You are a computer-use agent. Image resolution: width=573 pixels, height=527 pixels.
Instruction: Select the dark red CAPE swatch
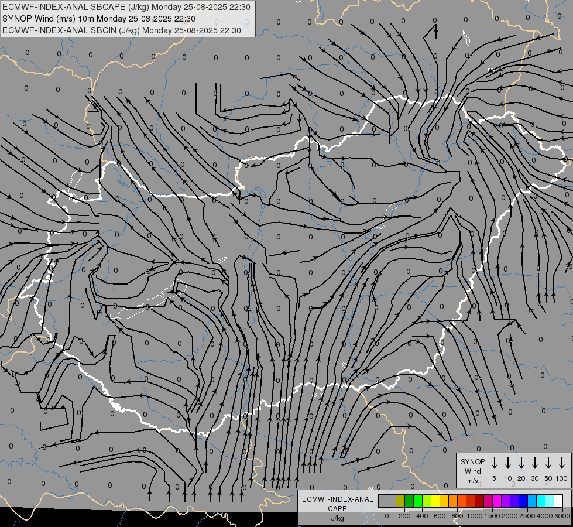coord(480,501)
